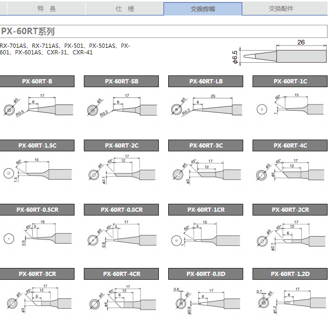Switch to the 特長 tab
Viewport: 328px width, 320px height.
(46, 9)
